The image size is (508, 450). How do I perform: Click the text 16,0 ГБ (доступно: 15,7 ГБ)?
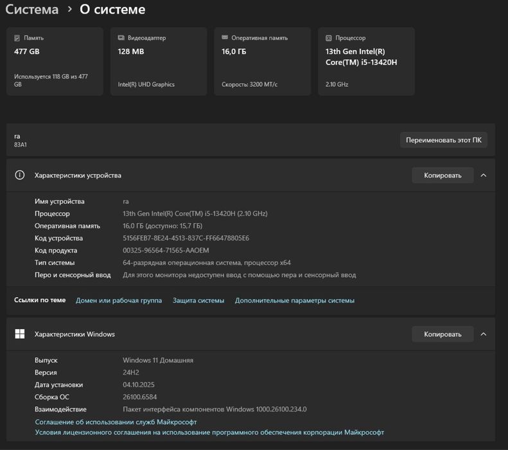click(162, 226)
